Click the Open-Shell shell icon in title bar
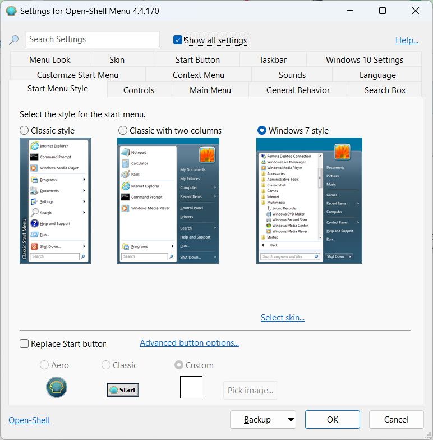The width and height of the screenshot is (433, 440). pos(11,11)
